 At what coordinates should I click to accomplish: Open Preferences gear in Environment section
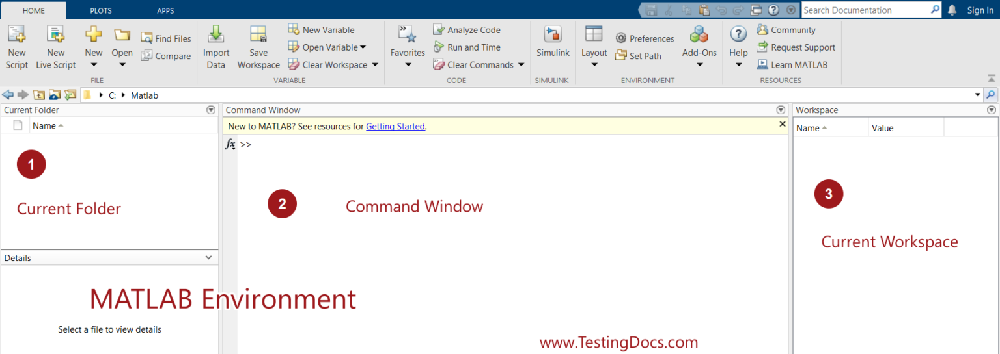(621, 39)
